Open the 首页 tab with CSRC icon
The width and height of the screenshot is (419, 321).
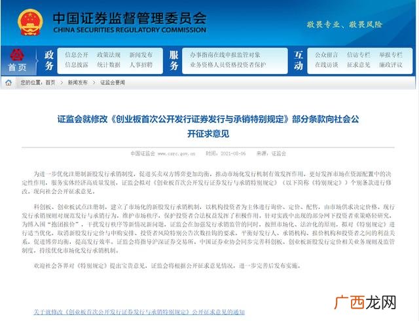click(x=18, y=60)
